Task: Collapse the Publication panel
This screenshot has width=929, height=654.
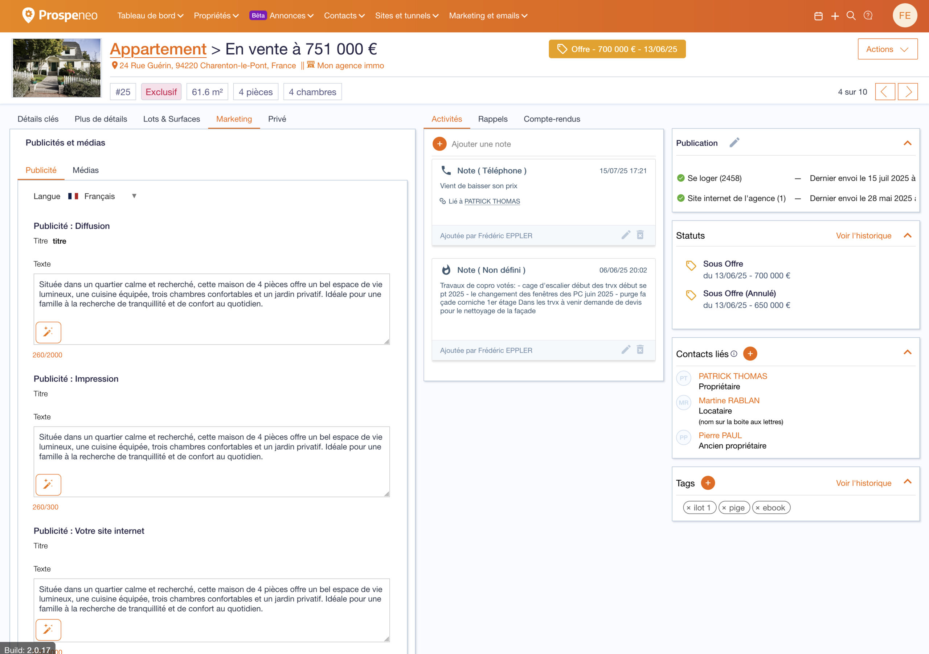Action: 908,143
